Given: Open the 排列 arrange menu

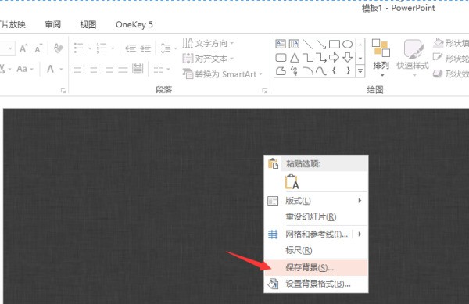Looking at the screenshot, I should point(381,57).
